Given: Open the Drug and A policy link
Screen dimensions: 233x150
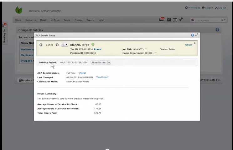Looking at the screenshot, I should [x=27, y=61].
